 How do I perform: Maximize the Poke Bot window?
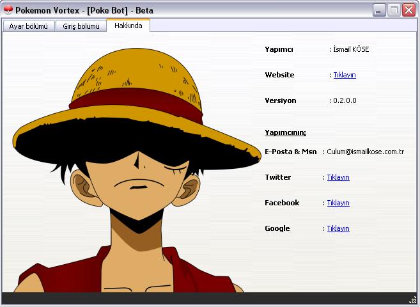(394, 10)
